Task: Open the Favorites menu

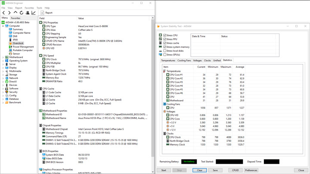Action: (29, 8)
